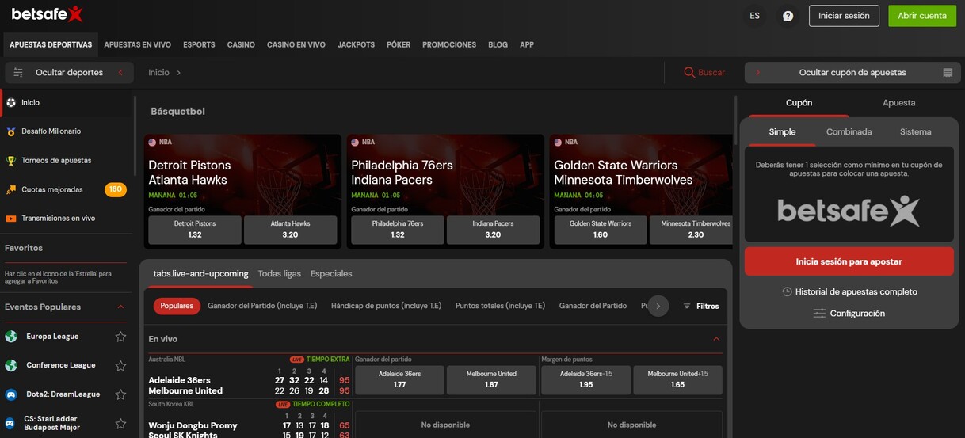Go to Casino section
965x438 pixels.
pos(241,45)
